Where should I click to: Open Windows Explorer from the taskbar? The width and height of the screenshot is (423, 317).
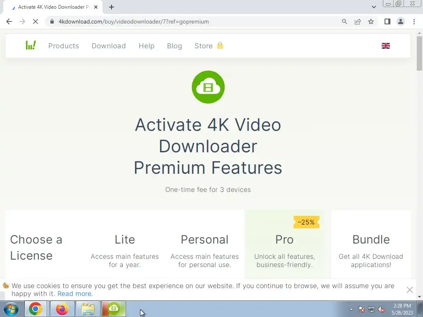click(88, 309)
